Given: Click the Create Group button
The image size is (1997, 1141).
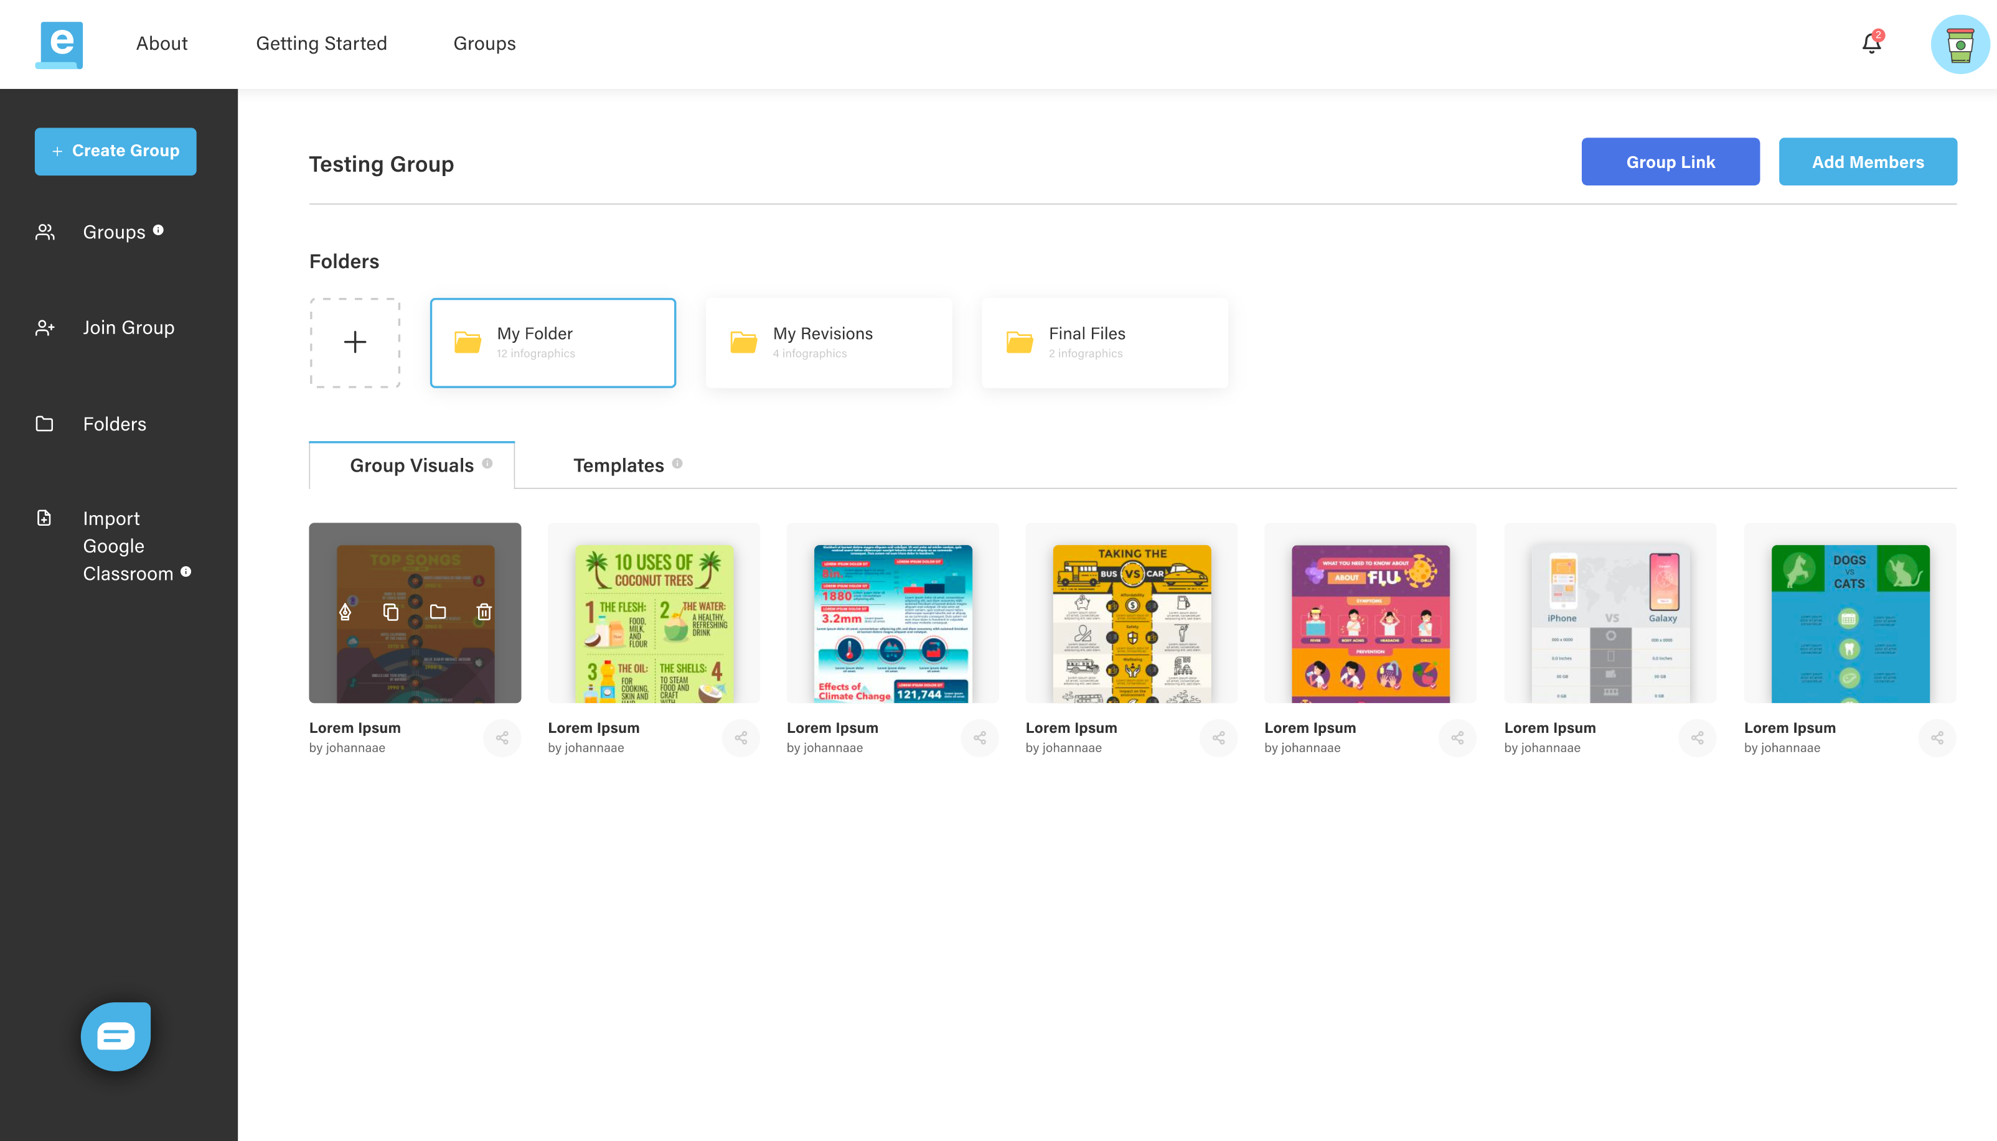Looking at the screenshot, I should tap(115, 151).
